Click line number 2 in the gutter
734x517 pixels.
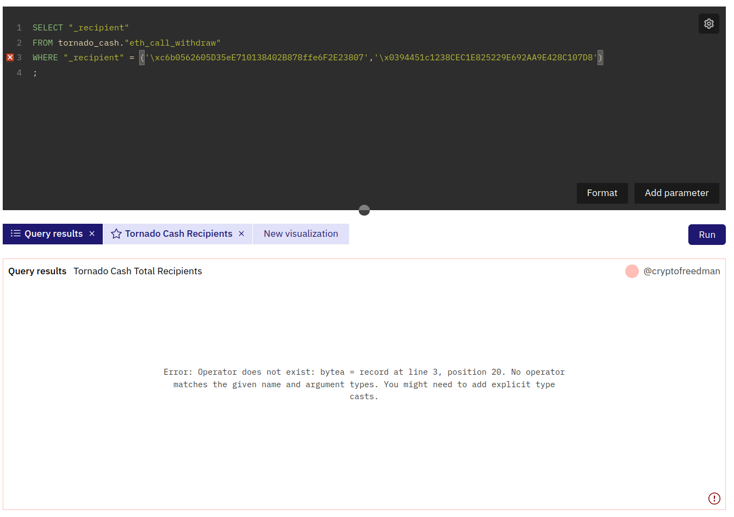point(19,43)
